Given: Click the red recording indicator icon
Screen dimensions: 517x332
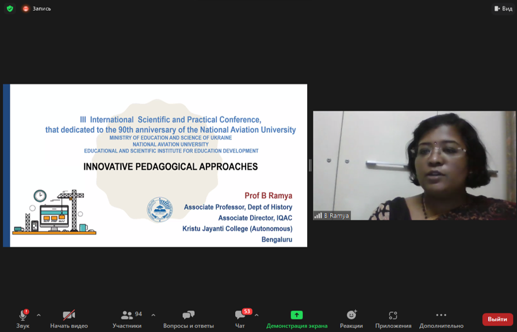Looking at the screenshot, I should point(26,9).
